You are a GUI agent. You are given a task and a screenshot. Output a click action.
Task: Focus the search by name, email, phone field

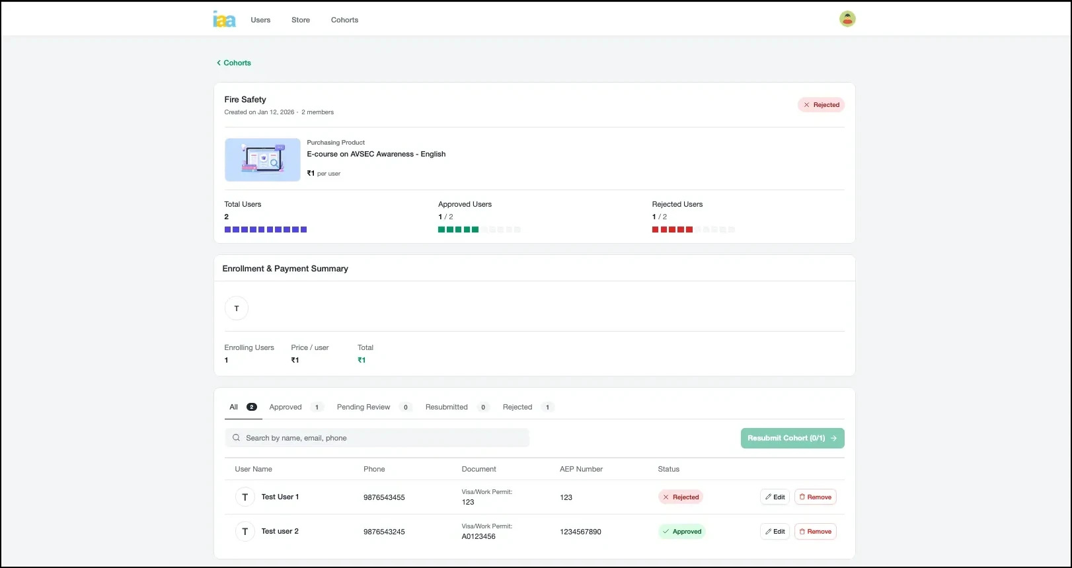pyautogui.click(x=383, y=438)
